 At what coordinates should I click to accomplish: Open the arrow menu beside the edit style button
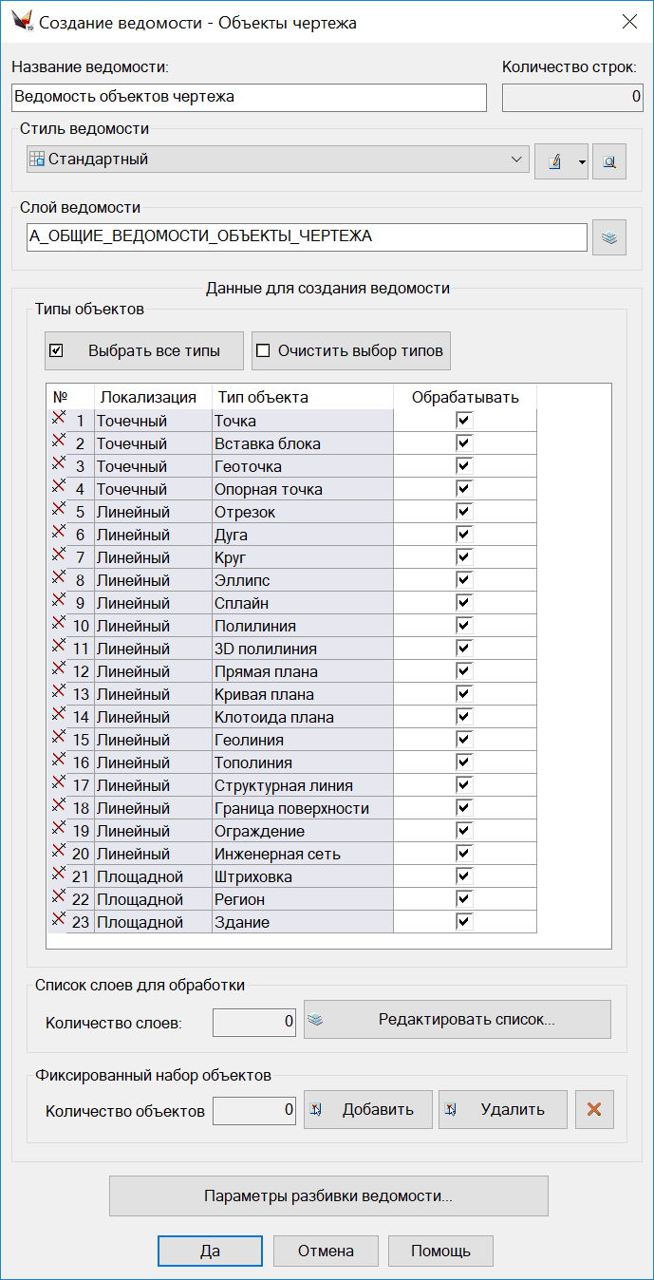pyautogui.click(x=581, y=161)
